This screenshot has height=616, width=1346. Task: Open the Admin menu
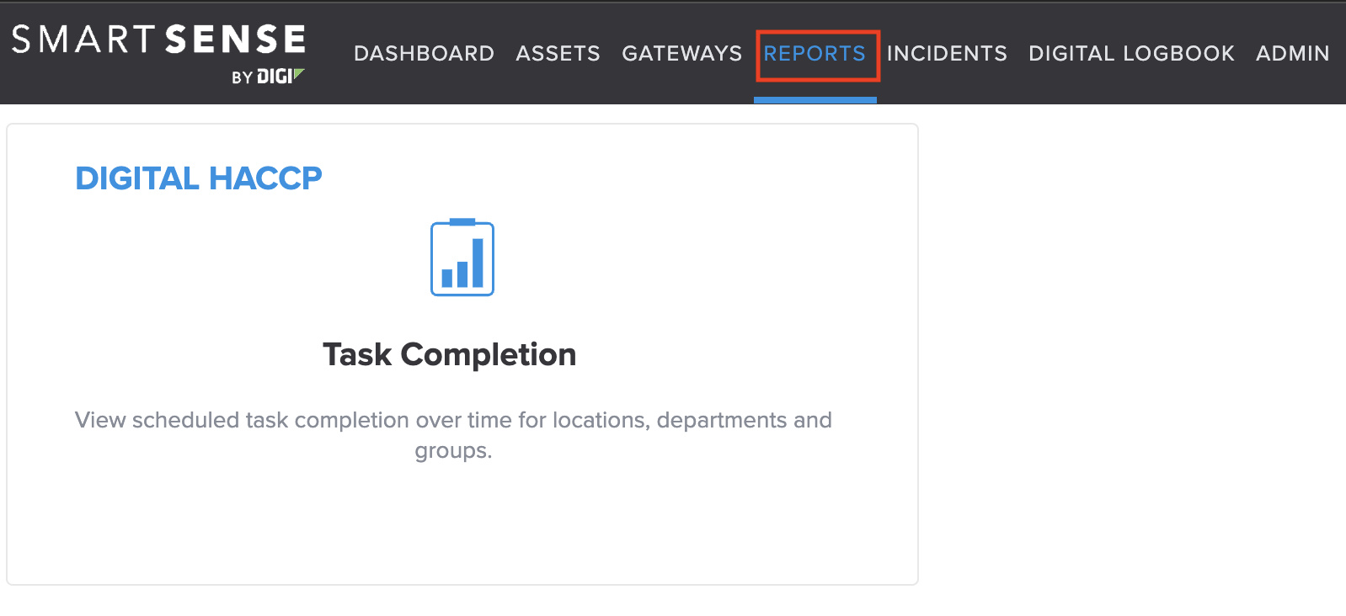tap(1293, 54)
